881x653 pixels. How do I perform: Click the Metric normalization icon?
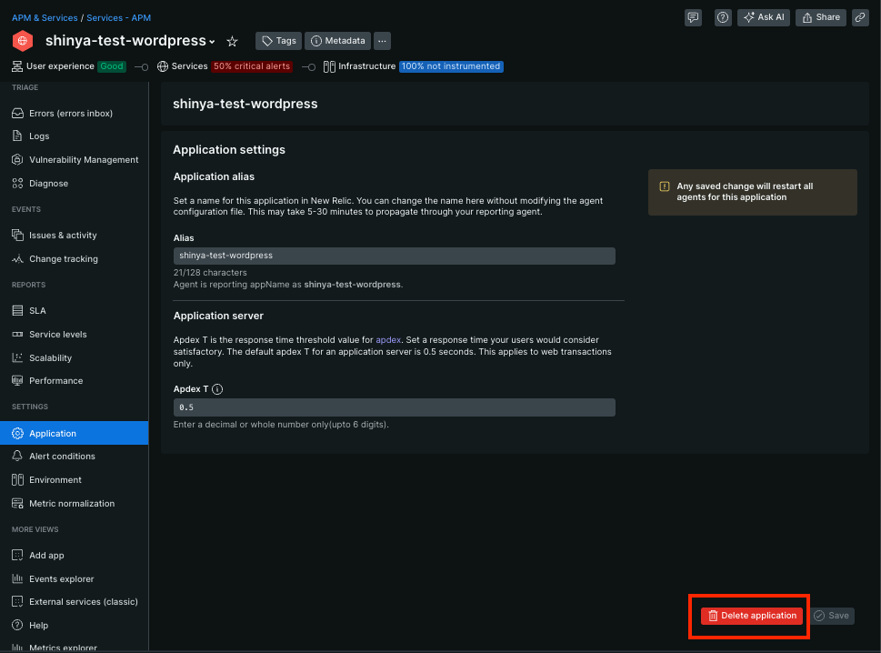17,503
